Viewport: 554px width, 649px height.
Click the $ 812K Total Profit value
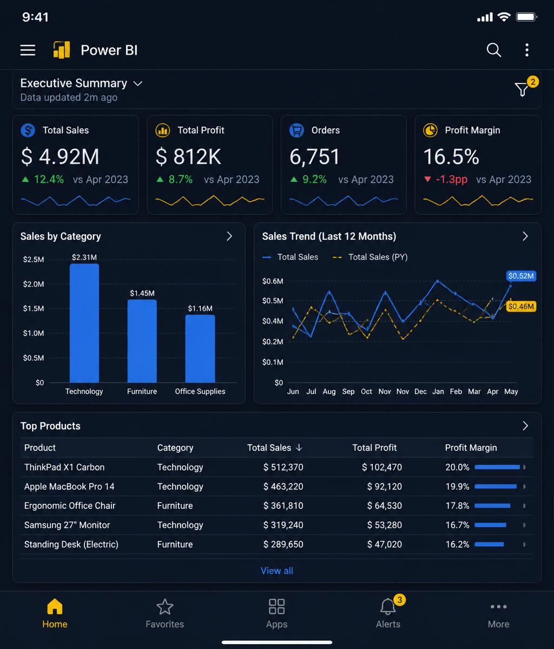188,157
